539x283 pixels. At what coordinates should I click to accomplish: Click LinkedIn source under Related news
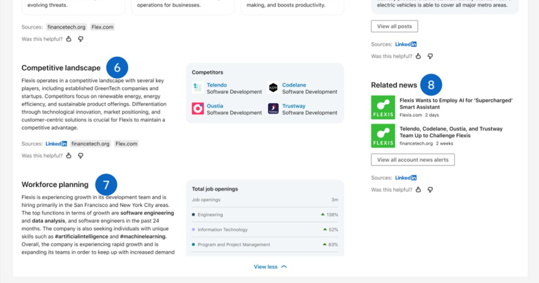click(x=406, y=178)
